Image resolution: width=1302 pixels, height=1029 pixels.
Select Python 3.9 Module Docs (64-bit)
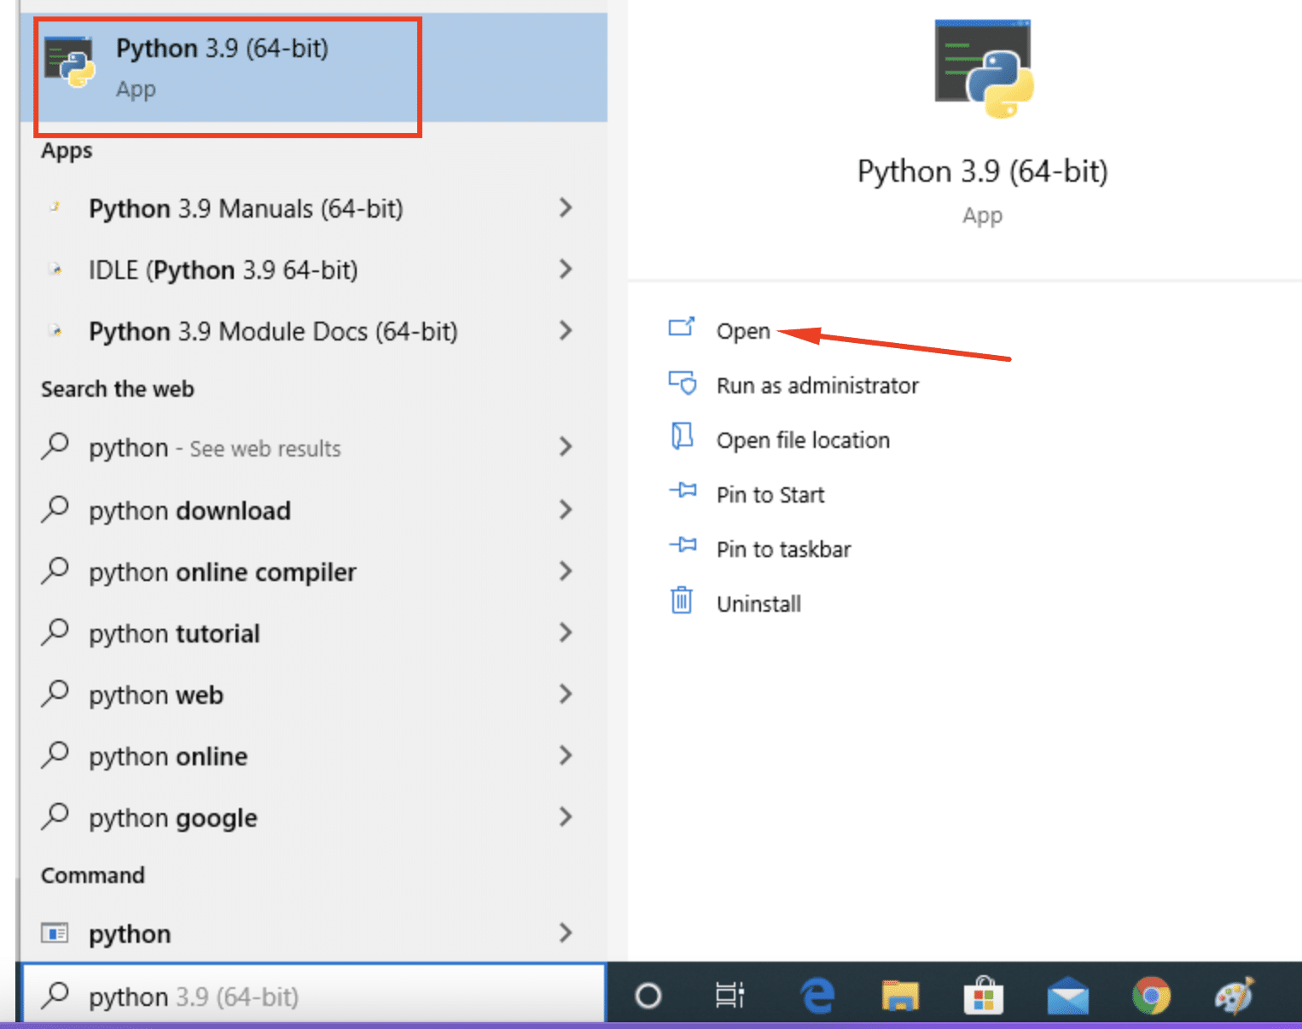[313, 331]
